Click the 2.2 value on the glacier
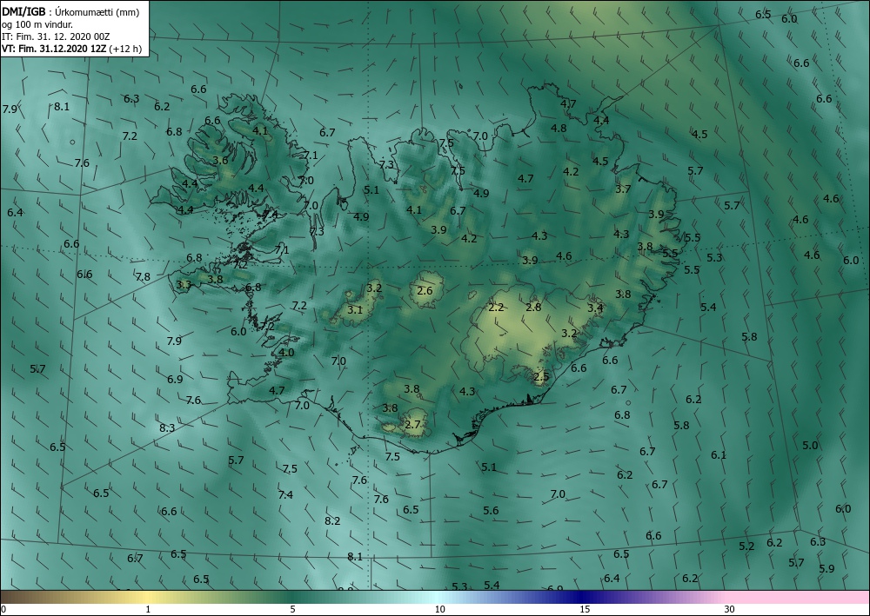This screenshot has height=616, width=870. tap(496, 307)
